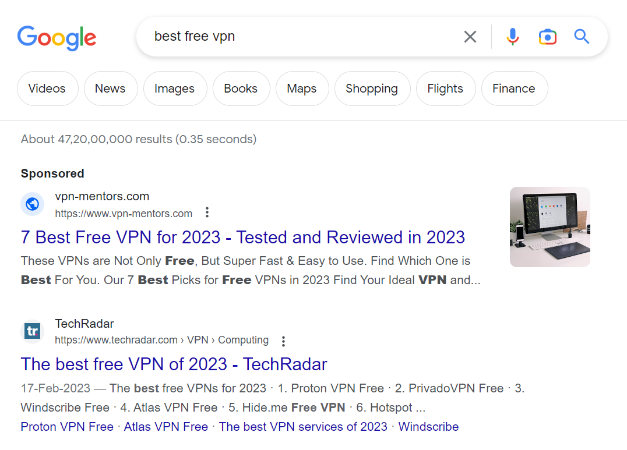Switch to the Flights filter
Screen dimensions: 627x450
445,88
